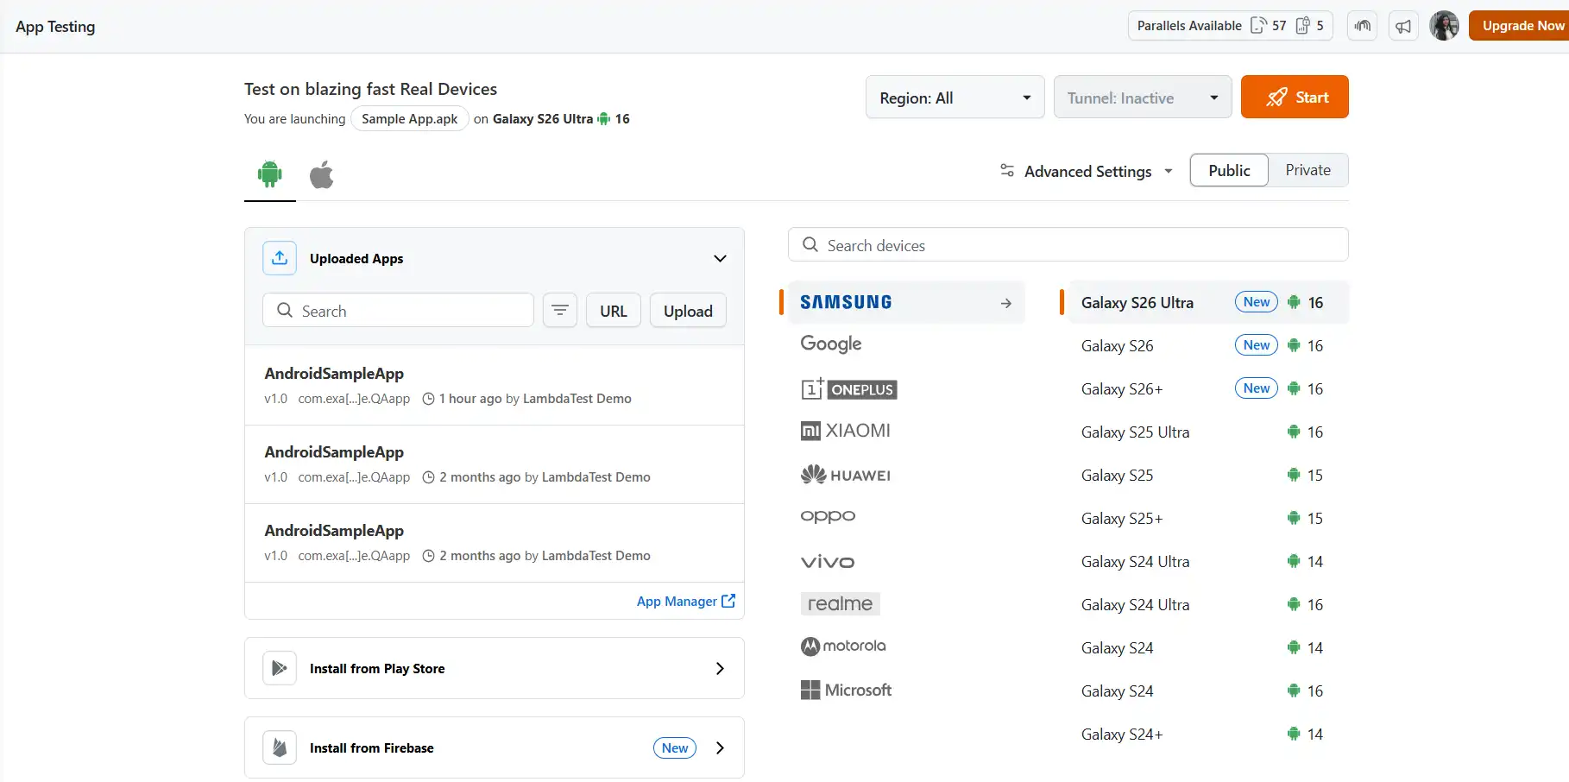The width and height of the screenshot is (1569, 782).
Task: Choose the Galaxy S24+ device
Action: tap(1208, 734)
